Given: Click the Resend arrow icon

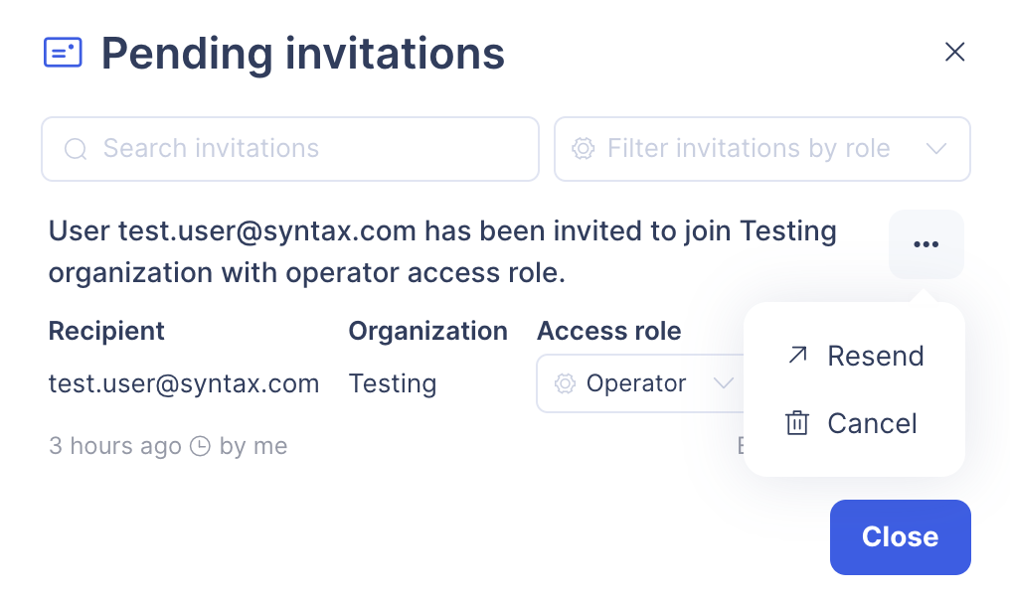Looking at the screenshot, I should [x=797, y=355].
